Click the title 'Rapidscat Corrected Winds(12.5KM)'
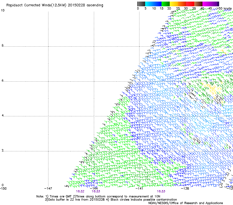 click(36, 5)
